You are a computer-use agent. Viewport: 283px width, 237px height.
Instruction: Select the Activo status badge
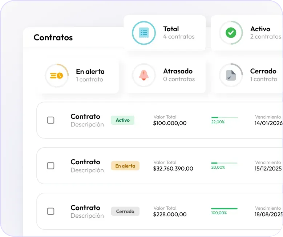point(122,120)
